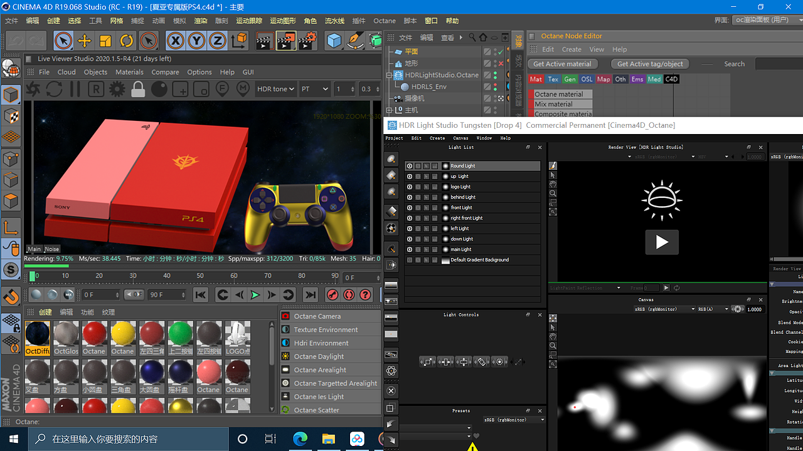The width and height of the screenshot is (803, 451).
Task: Select the OctDiffu material swatch
Action: pyautogui.click(x=38, y=338)
